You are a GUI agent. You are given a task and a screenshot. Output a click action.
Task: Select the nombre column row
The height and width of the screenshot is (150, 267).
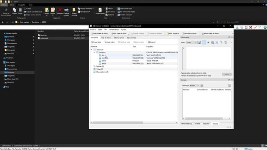(x=134, y=58)
